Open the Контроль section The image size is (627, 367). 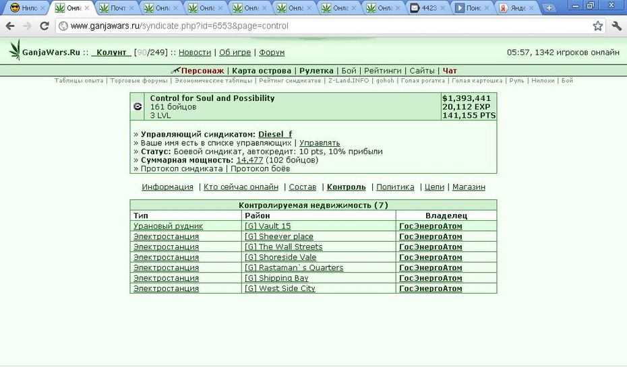tap(347, 187)
